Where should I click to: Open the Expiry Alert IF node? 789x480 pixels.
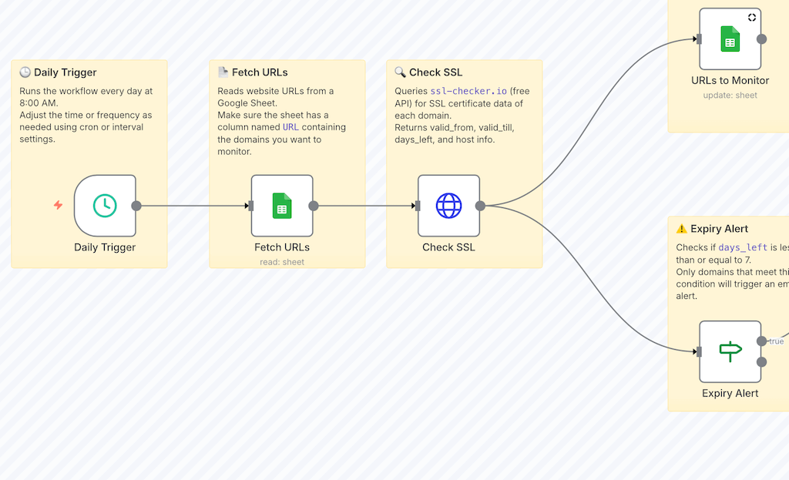[730, 351]
